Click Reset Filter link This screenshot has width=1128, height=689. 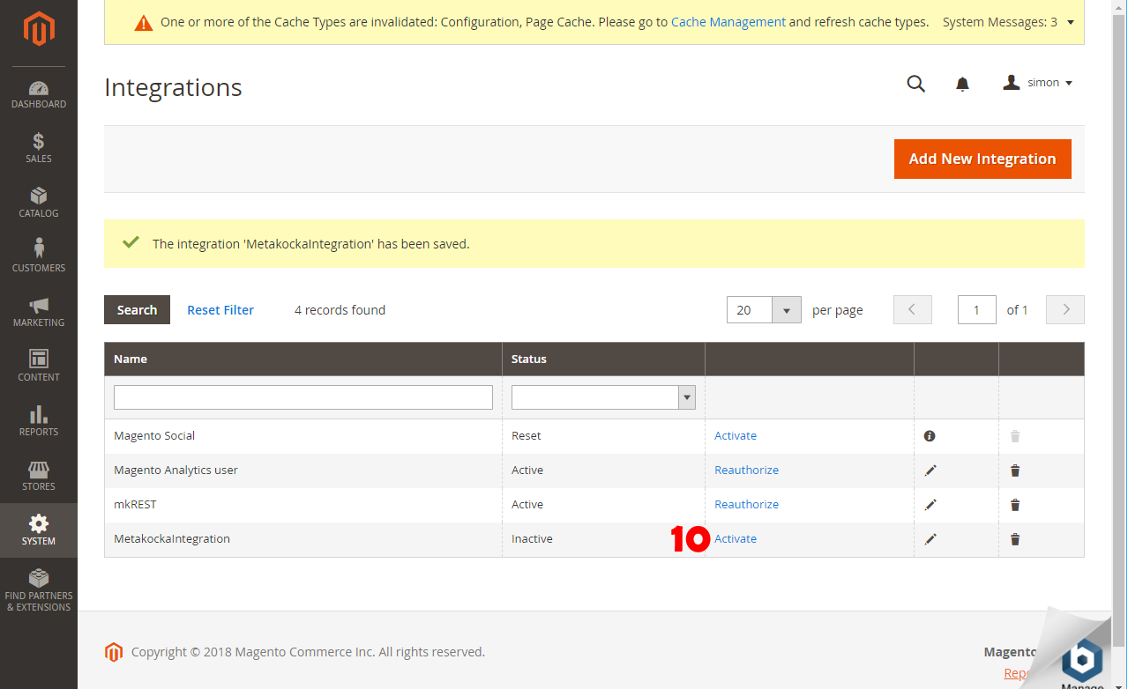tap(220, 310)
